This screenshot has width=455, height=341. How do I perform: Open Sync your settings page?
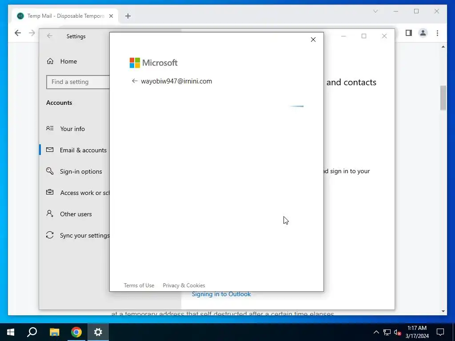(x=74, y=235)
